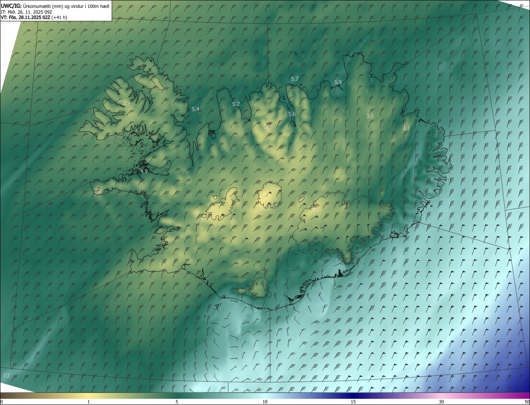Image resolution: width=530 pixels, height=405 pixels.
Task: Click the 2.4 value over the Westfjords
Action: [126, 102]
